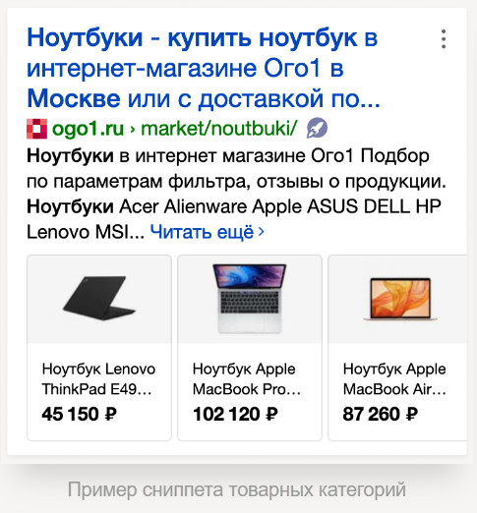Click the ogo1.ru red favicon

[36, 129]
